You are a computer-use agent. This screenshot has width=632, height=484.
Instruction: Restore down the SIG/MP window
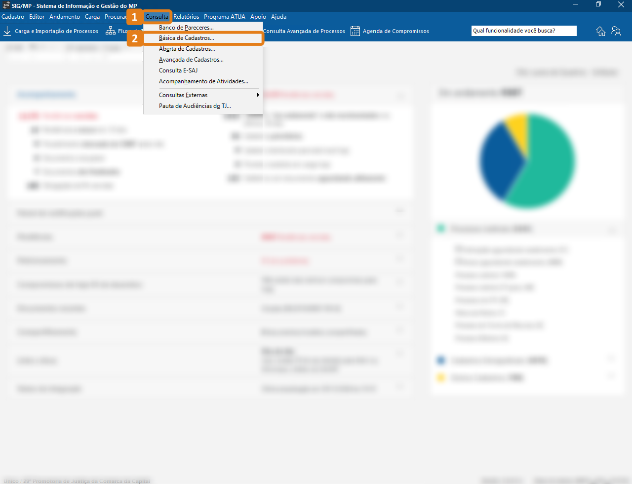point(598,4)
